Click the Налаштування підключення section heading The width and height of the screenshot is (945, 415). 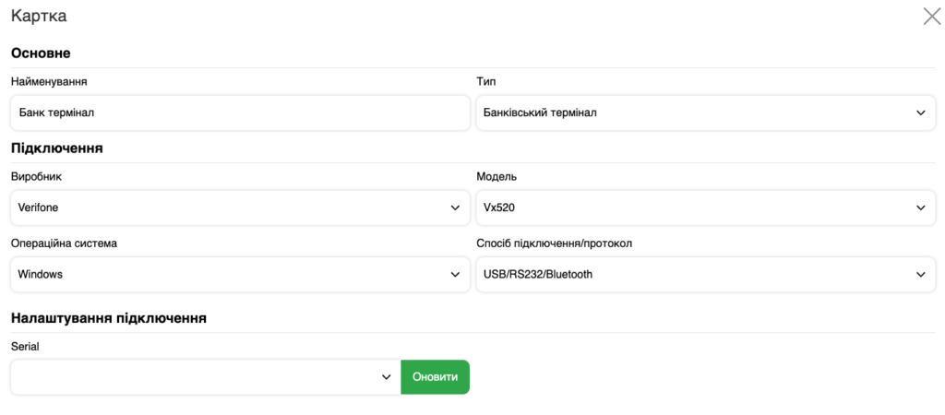click(108, 318)
